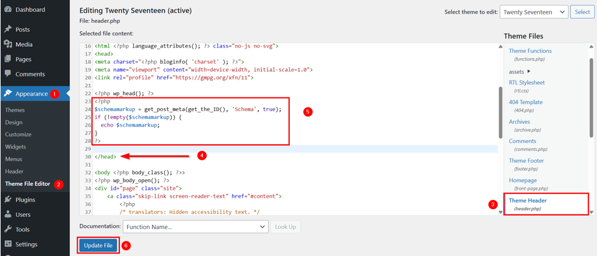The height and width of the screenshot is (256, 597).
Task: Click the Media library icon
Action: click(x=8, y=44)
